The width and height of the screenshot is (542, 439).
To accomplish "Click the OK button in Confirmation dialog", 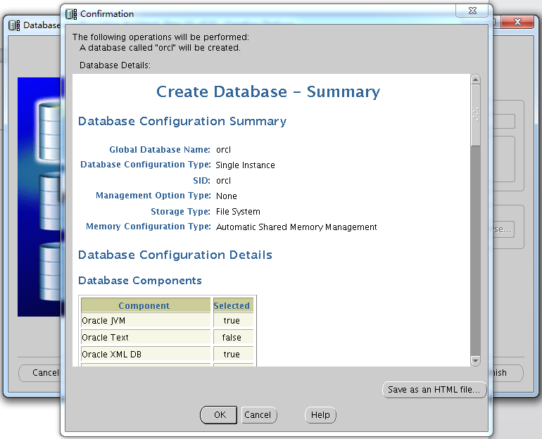I will (218, 415).
